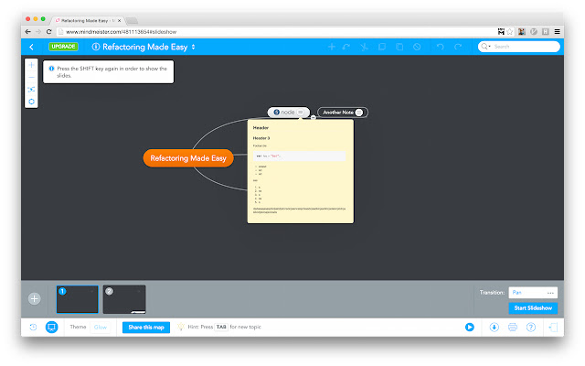
Task: Go back using the MindMeister back chevron
Action: [31, 47]
